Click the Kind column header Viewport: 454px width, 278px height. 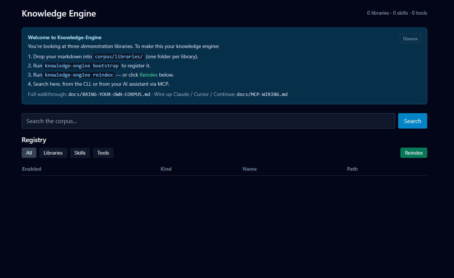pos(166,169)
